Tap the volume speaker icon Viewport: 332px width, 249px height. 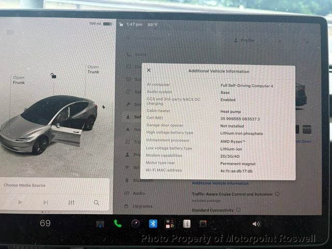pos(256,224)
